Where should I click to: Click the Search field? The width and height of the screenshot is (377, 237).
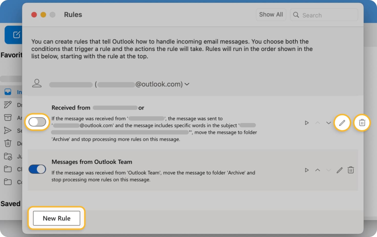tap(323, 15)
